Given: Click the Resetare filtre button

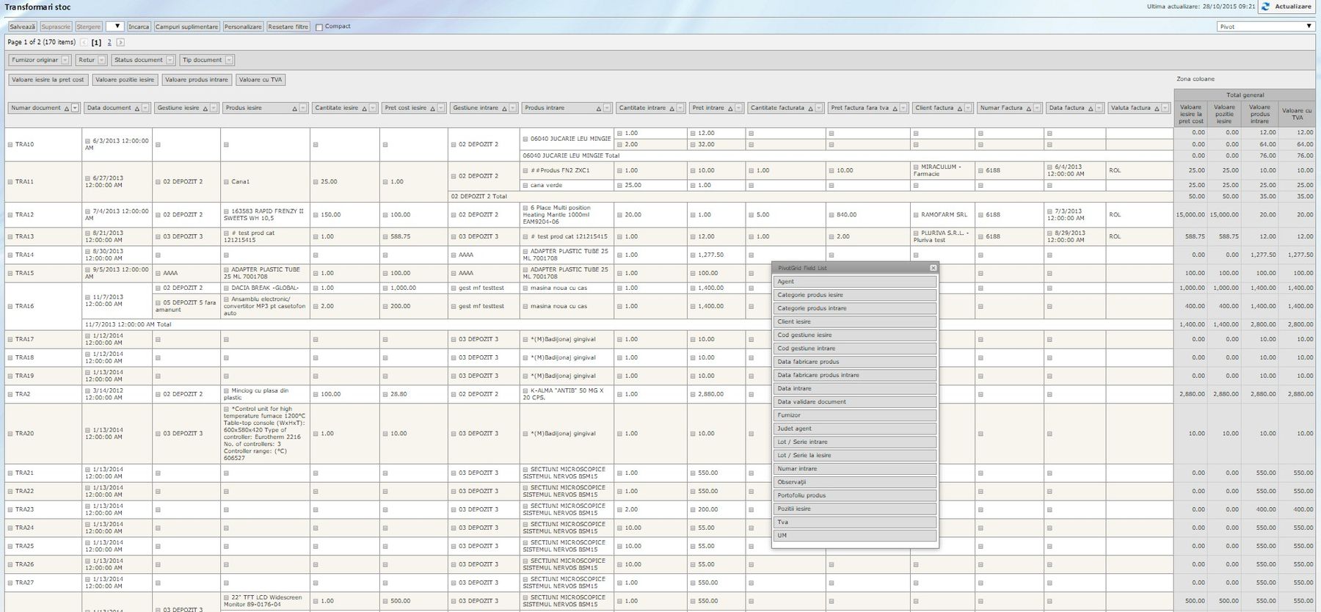Looking at the screenshot, I should click(288, 26).
